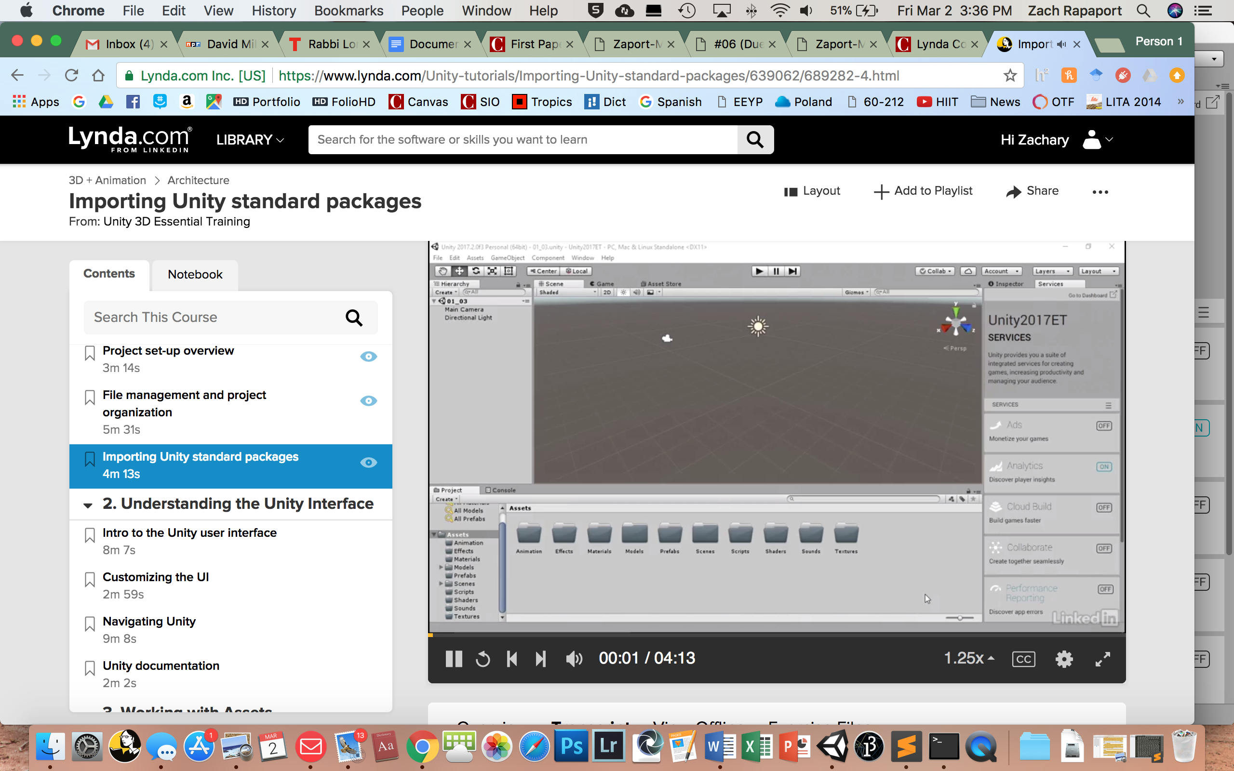The height and width of the screenshot is (771, 1234).
Task: Skip to the previous video
Action: pos(512,659)
